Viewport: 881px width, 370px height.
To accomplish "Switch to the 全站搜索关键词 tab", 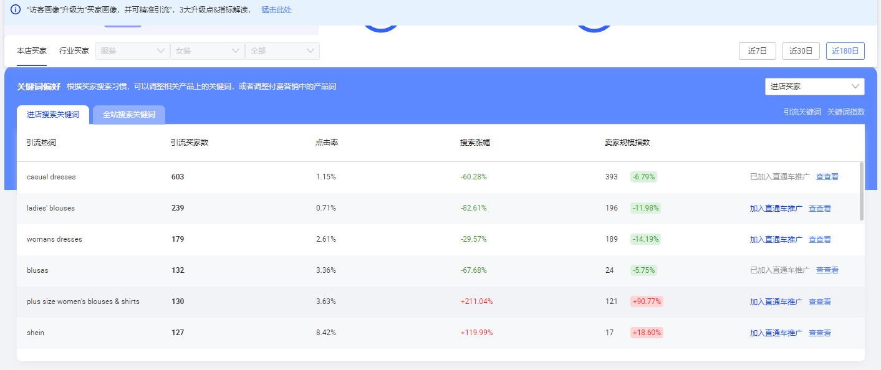I will point(129,115).
